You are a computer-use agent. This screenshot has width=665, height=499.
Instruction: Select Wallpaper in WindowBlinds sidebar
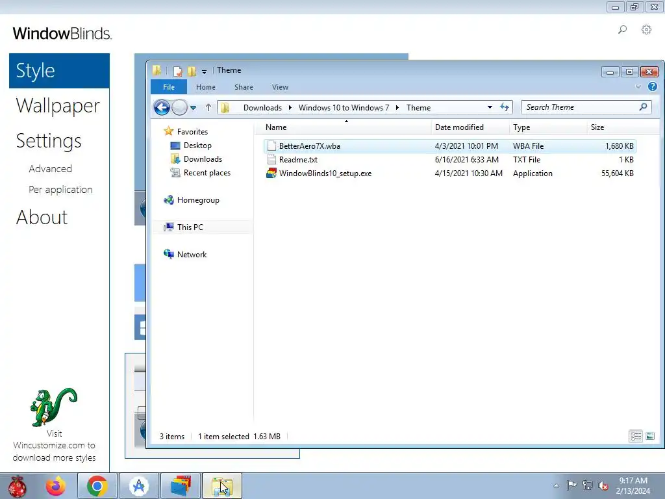(x=58, y=106)
